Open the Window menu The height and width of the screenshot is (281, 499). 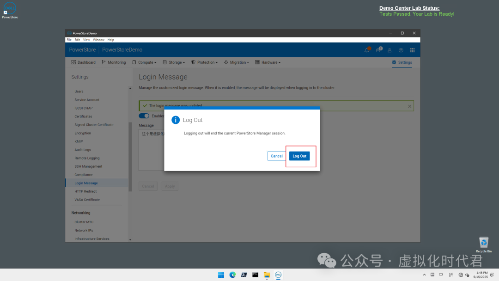pos(99,40)
